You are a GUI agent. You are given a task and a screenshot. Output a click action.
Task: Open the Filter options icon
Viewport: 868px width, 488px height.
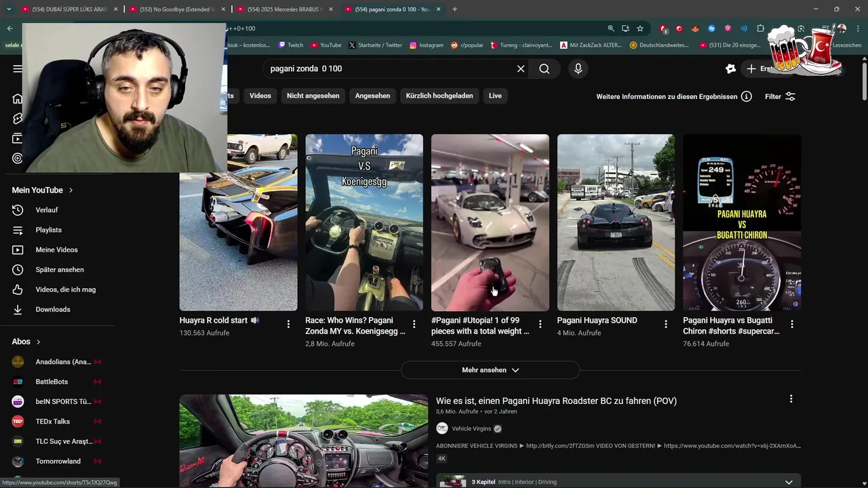point(790,96)
